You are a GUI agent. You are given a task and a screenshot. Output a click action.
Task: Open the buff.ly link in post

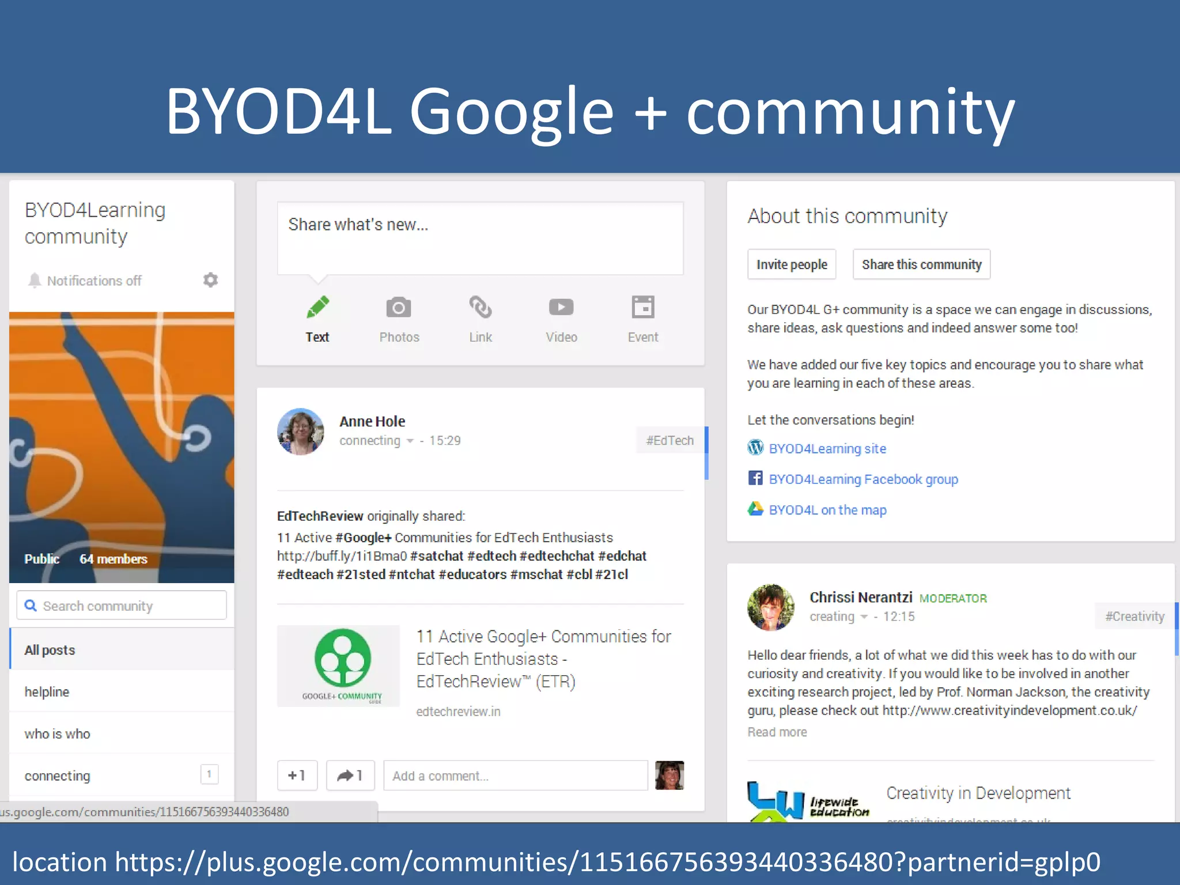[x=342, y=556]
